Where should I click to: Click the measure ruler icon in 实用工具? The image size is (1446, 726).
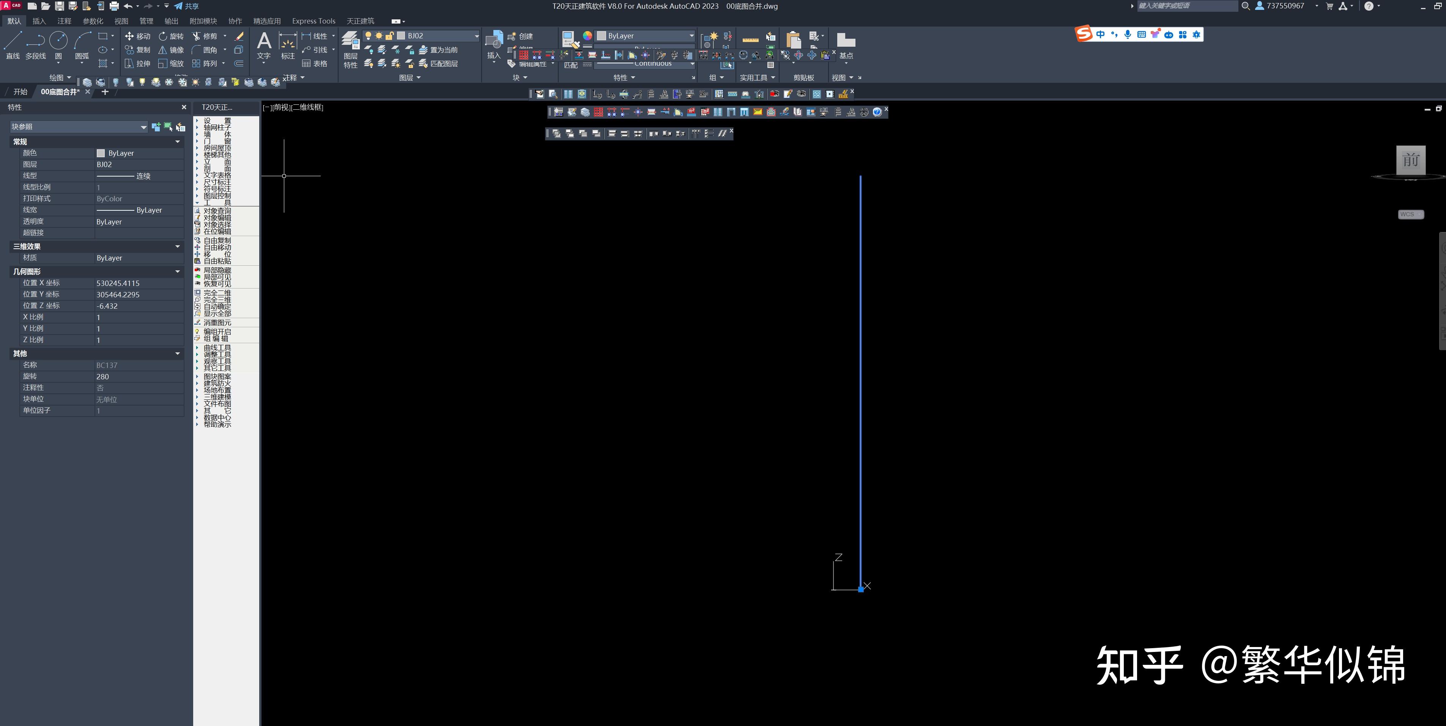(x=750, y=39)
